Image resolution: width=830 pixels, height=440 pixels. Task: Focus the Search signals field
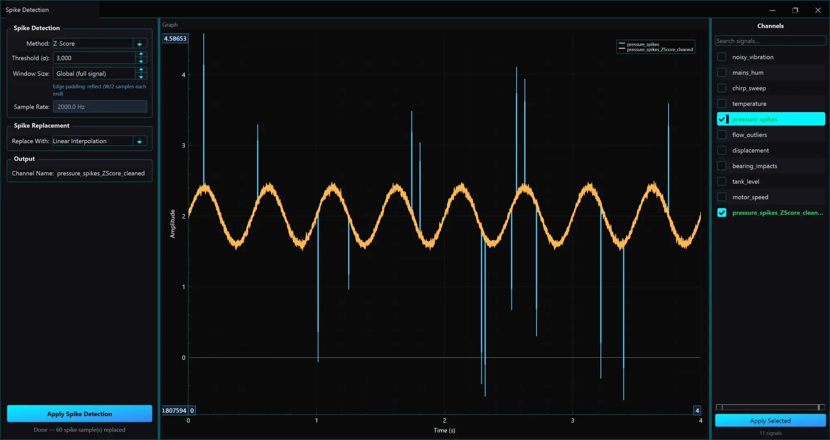tap(770, 41)
